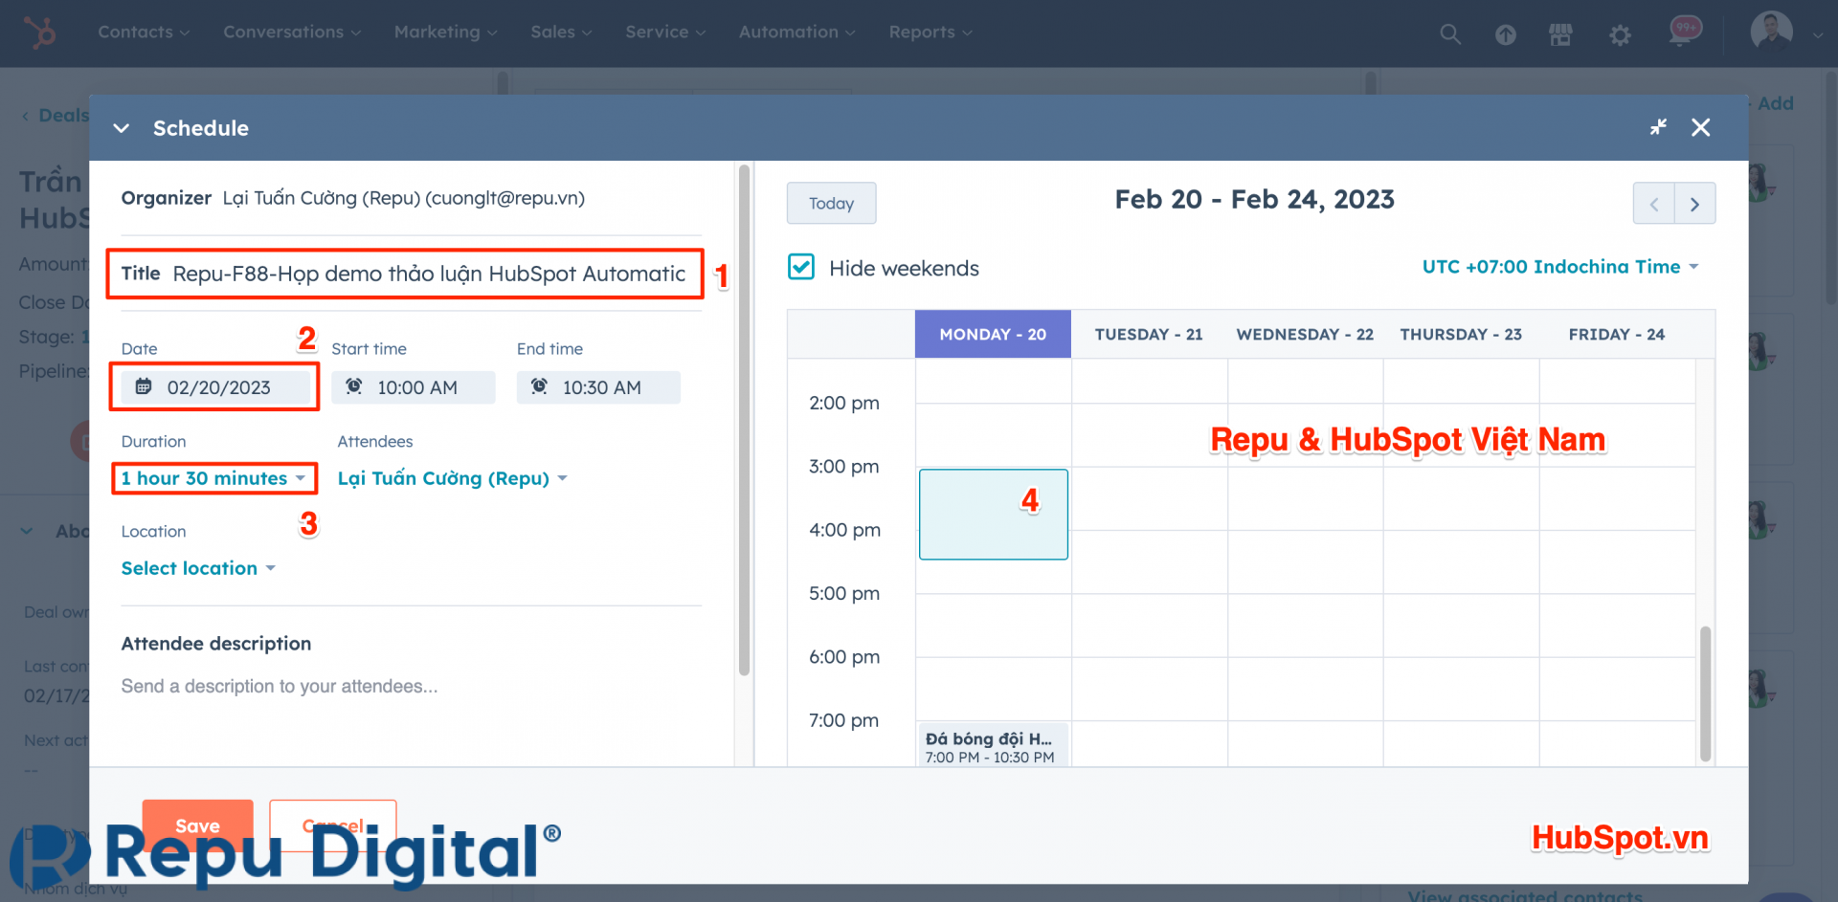
Task: Select the TUESDAY - 21 column header
Action: click(x=1149, y=334)
